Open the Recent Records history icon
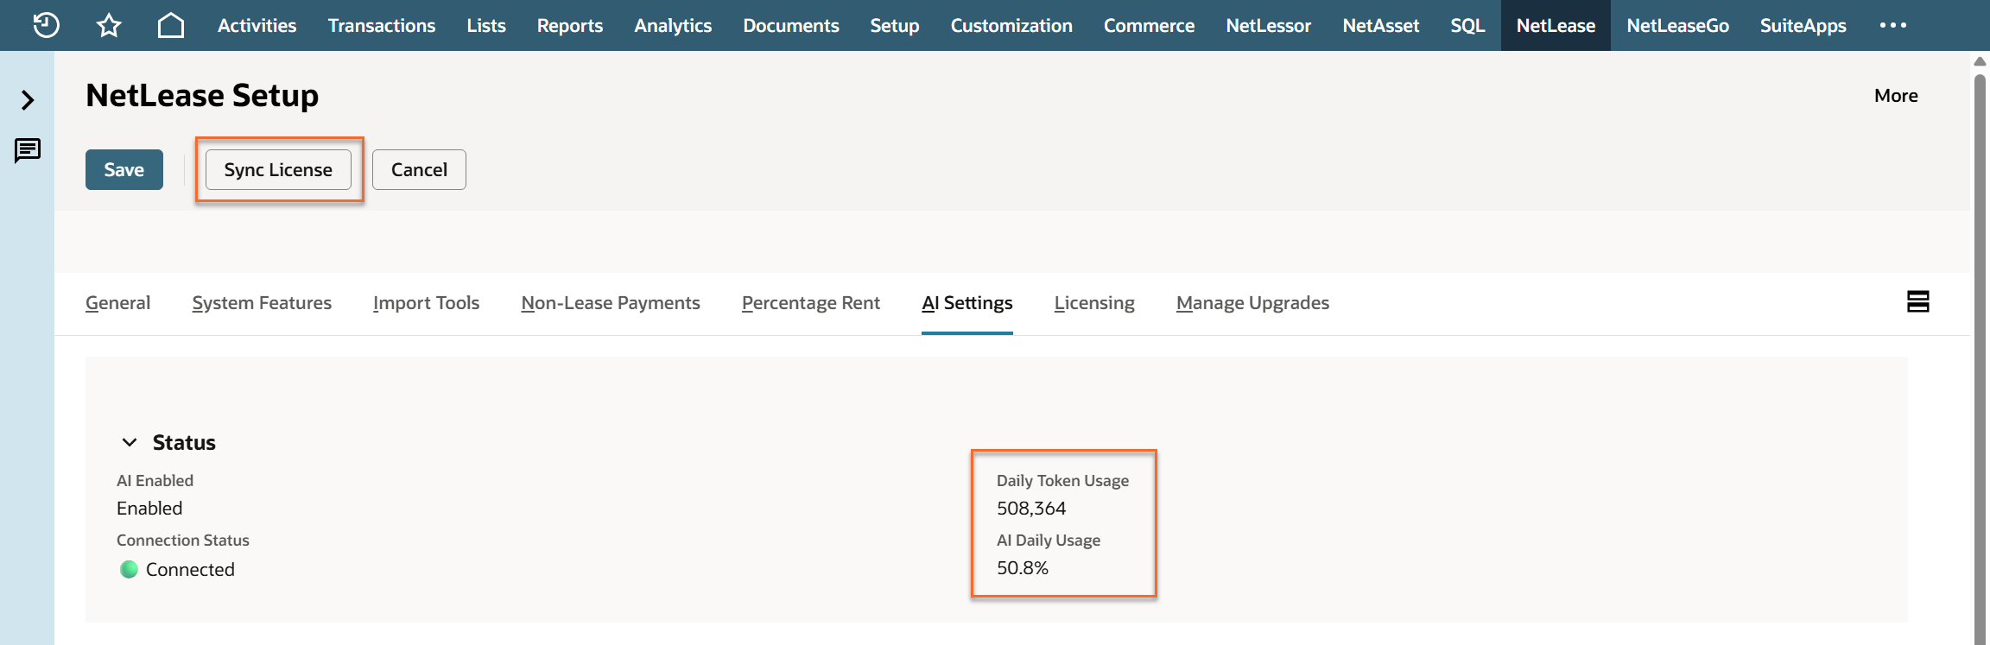Viewport: 1990px width, 645px height. (46, 25)
